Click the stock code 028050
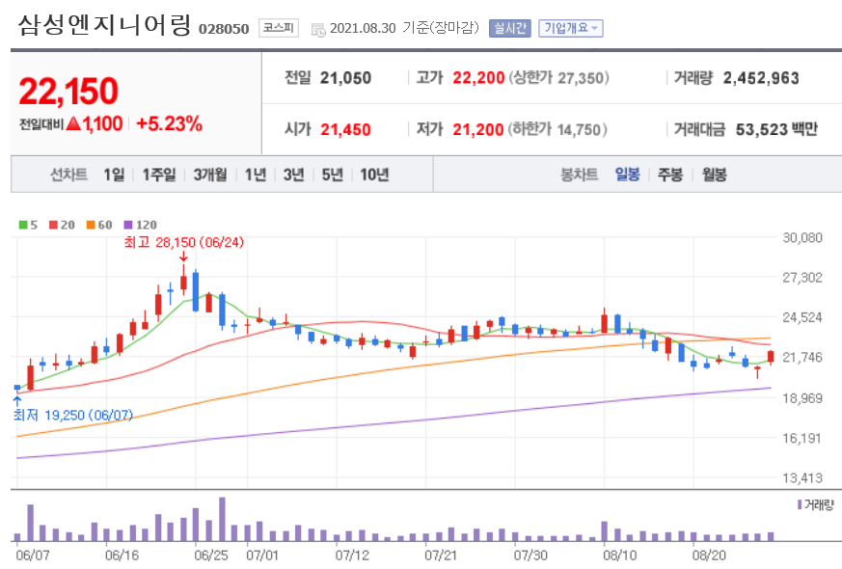Viewport: 842px width, 569px height. point(224,29)
